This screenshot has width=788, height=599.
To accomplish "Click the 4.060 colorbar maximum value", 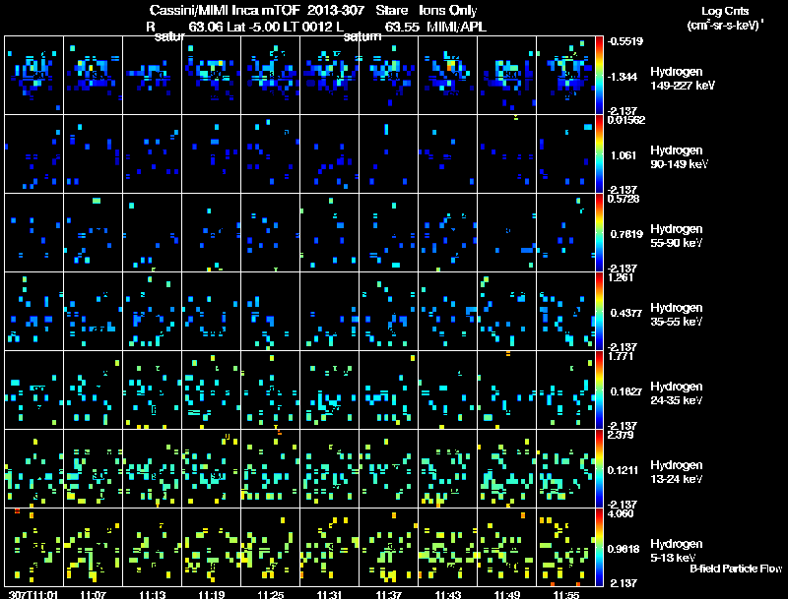I will [x=621, y=513].
